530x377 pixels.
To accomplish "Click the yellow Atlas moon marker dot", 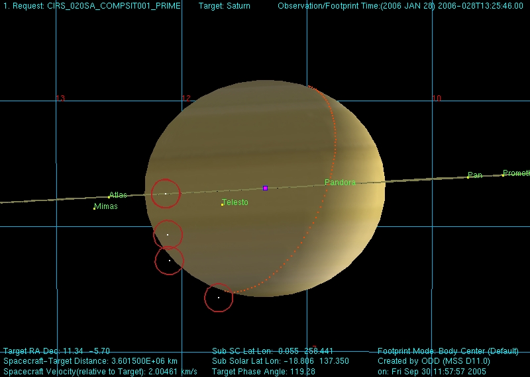I will 109,197.
